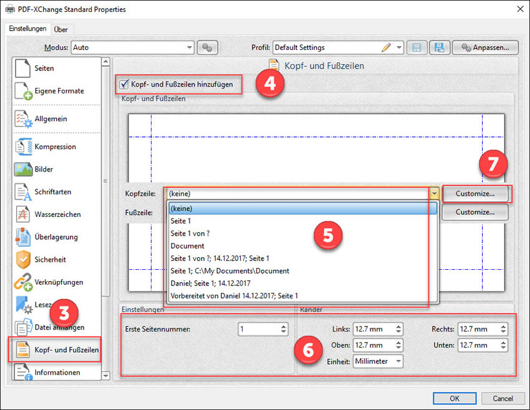Adjust the Erste Seitennummer spinner arrows
Viewport: 530px width, 410px height.
(x=284, y=329)
